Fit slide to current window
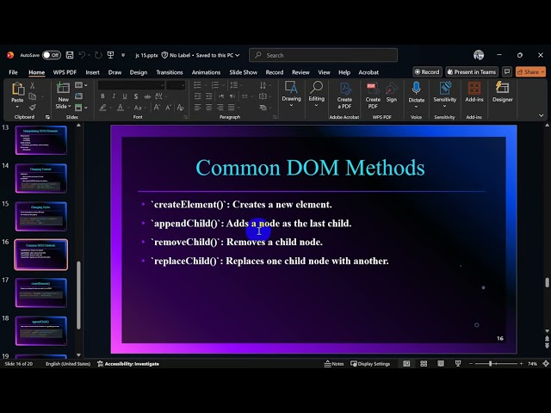The height and width of the screenshot is (413, 551). [546, 364]
